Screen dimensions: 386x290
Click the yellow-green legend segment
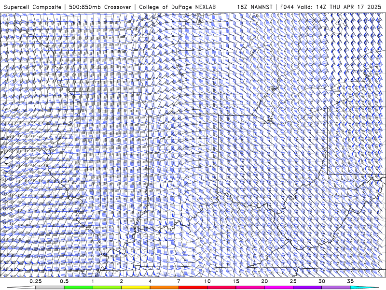(x=107, y=288)
